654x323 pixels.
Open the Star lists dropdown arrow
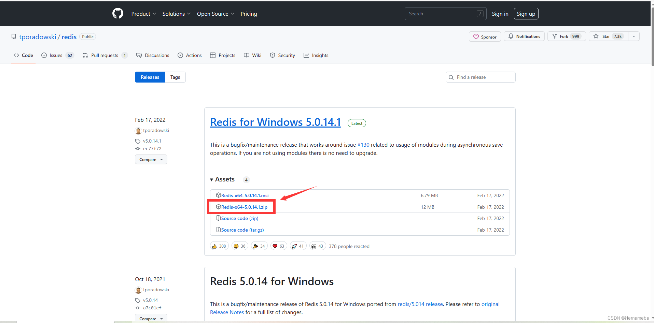(634, 36)
